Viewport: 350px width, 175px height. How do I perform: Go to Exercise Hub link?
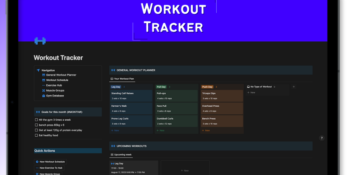click(x=54, y=85)
